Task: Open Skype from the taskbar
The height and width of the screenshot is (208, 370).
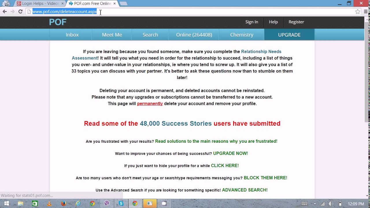Action: [121, 203]
